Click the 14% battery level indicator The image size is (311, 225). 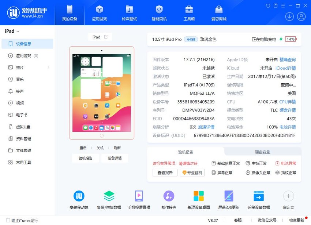[291, 39]
